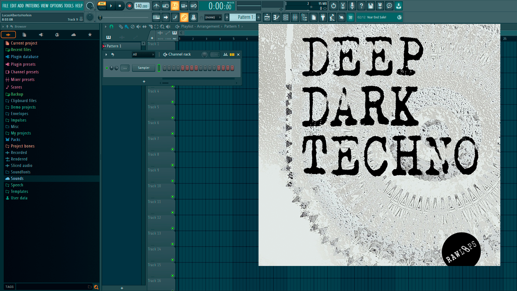The image size is (517, 291).
Task: Expand the Templates folder
Action: point(19,191)
